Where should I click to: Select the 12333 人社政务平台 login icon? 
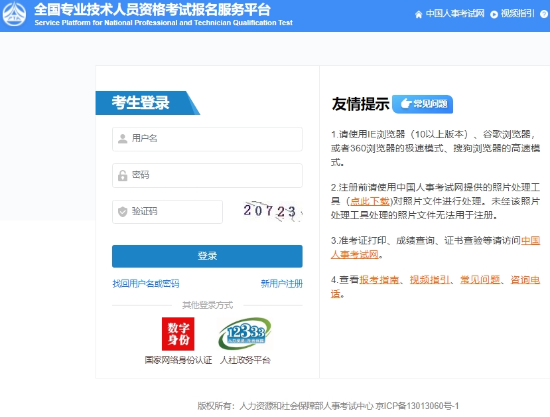tap(244, 332)
